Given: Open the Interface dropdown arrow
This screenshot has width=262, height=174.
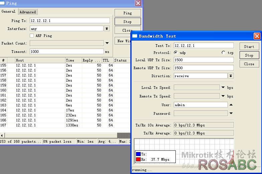Looking at the screenshot, I should tap(107, 29).
